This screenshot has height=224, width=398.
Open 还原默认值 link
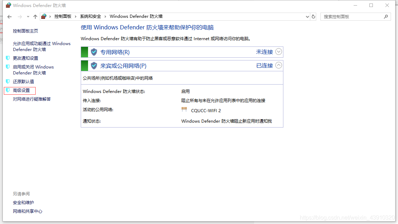[23, 81]
